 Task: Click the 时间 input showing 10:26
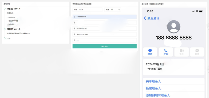point(90,10)
